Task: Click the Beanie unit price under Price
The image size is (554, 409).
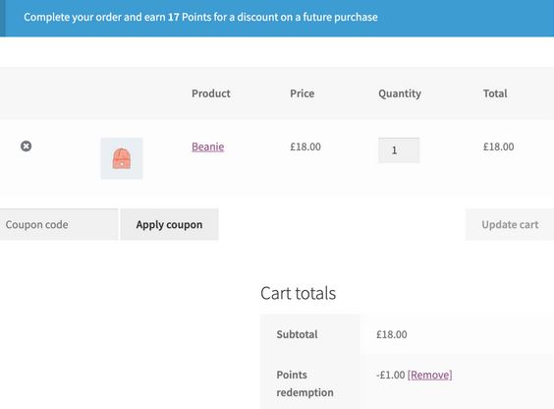Action: point(305,146)
